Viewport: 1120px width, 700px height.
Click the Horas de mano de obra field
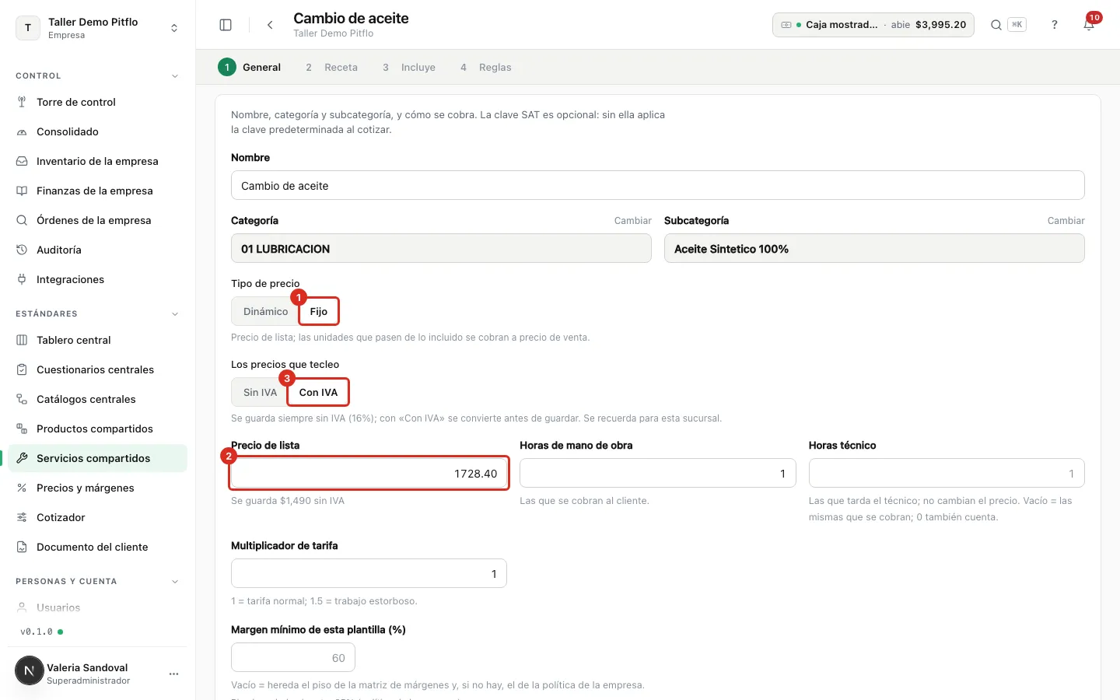click(x=657, y=474)
